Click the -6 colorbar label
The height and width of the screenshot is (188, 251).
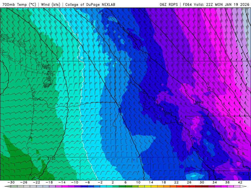(x=88, y=182)
